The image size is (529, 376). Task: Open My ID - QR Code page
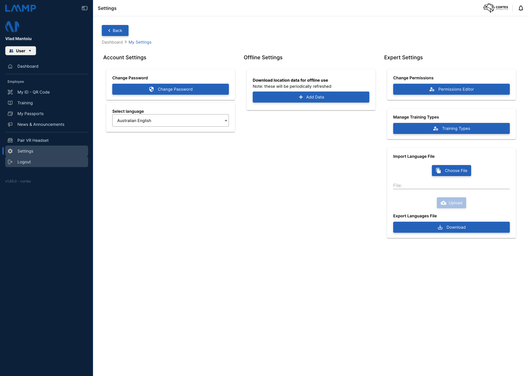tap(47, 92)
